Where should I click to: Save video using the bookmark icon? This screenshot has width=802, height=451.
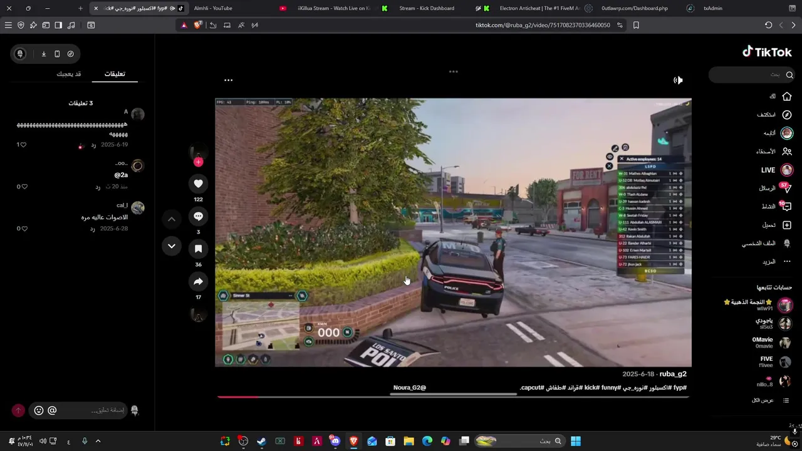[198, 249]
